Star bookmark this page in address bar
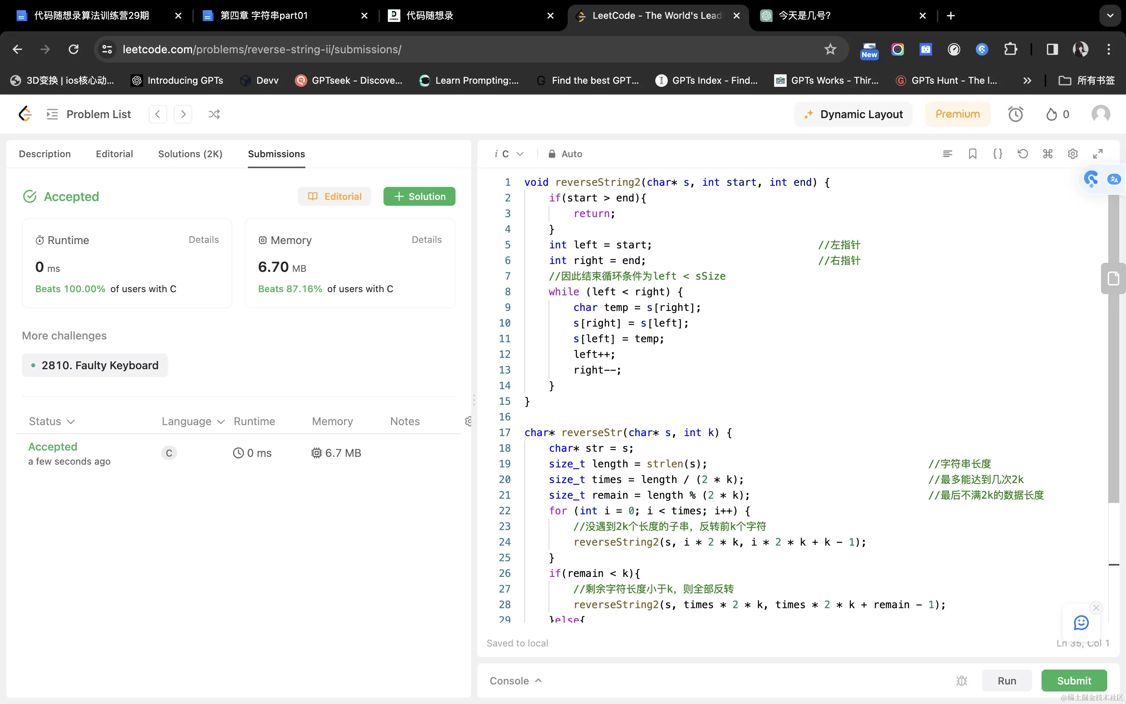The height and width of the screenshot is (704, 1126). tap(830, 49)
